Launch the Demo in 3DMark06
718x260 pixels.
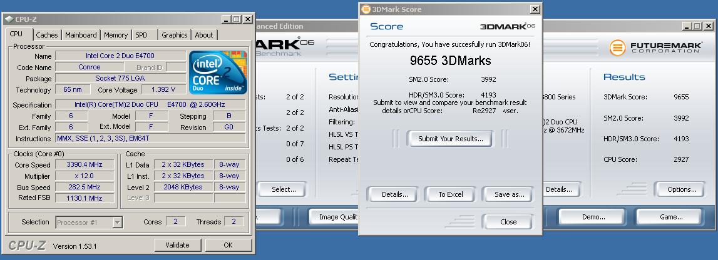[x=593, y=217]
